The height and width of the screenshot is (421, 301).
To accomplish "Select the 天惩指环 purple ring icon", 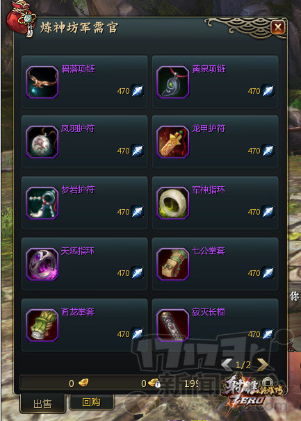I will (42, 264).
